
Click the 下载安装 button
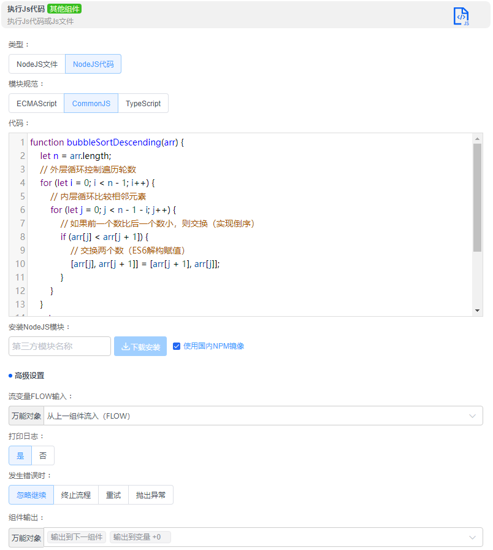142,346
